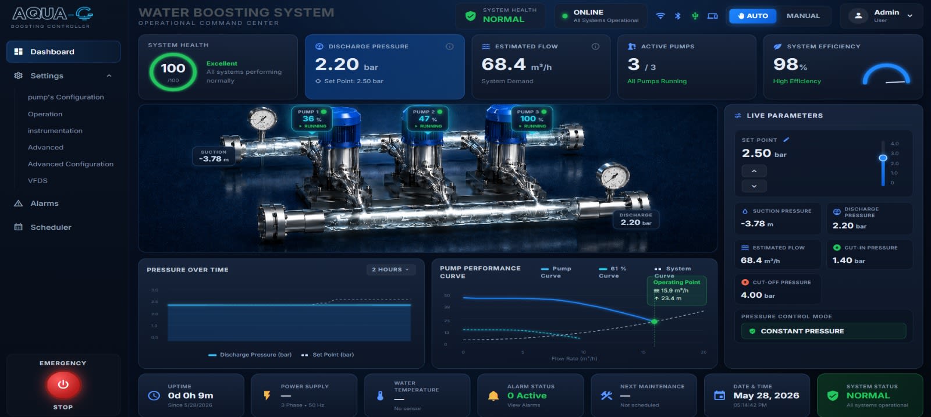The height and width of the screenshot is (417, 931).
Task: Click the Pump Curve legend entry
Action: click(556, 272)
